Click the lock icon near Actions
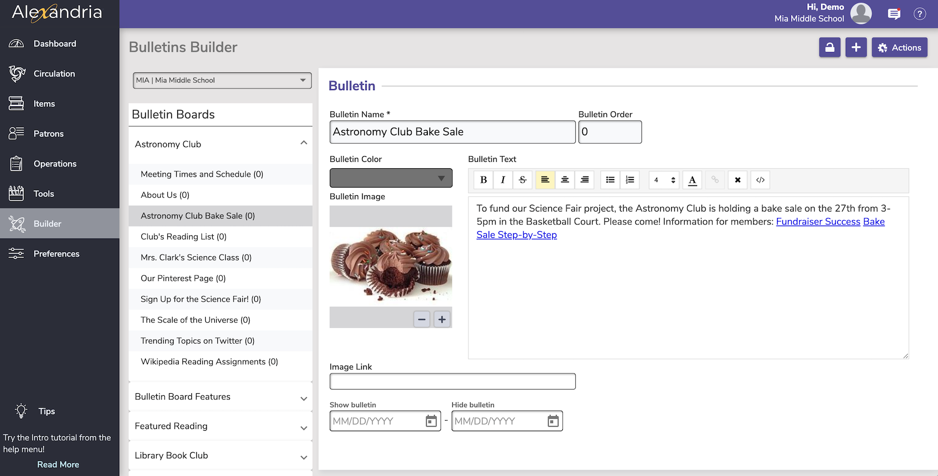Screen dimensions: 938x476 (x=830, y=47)
